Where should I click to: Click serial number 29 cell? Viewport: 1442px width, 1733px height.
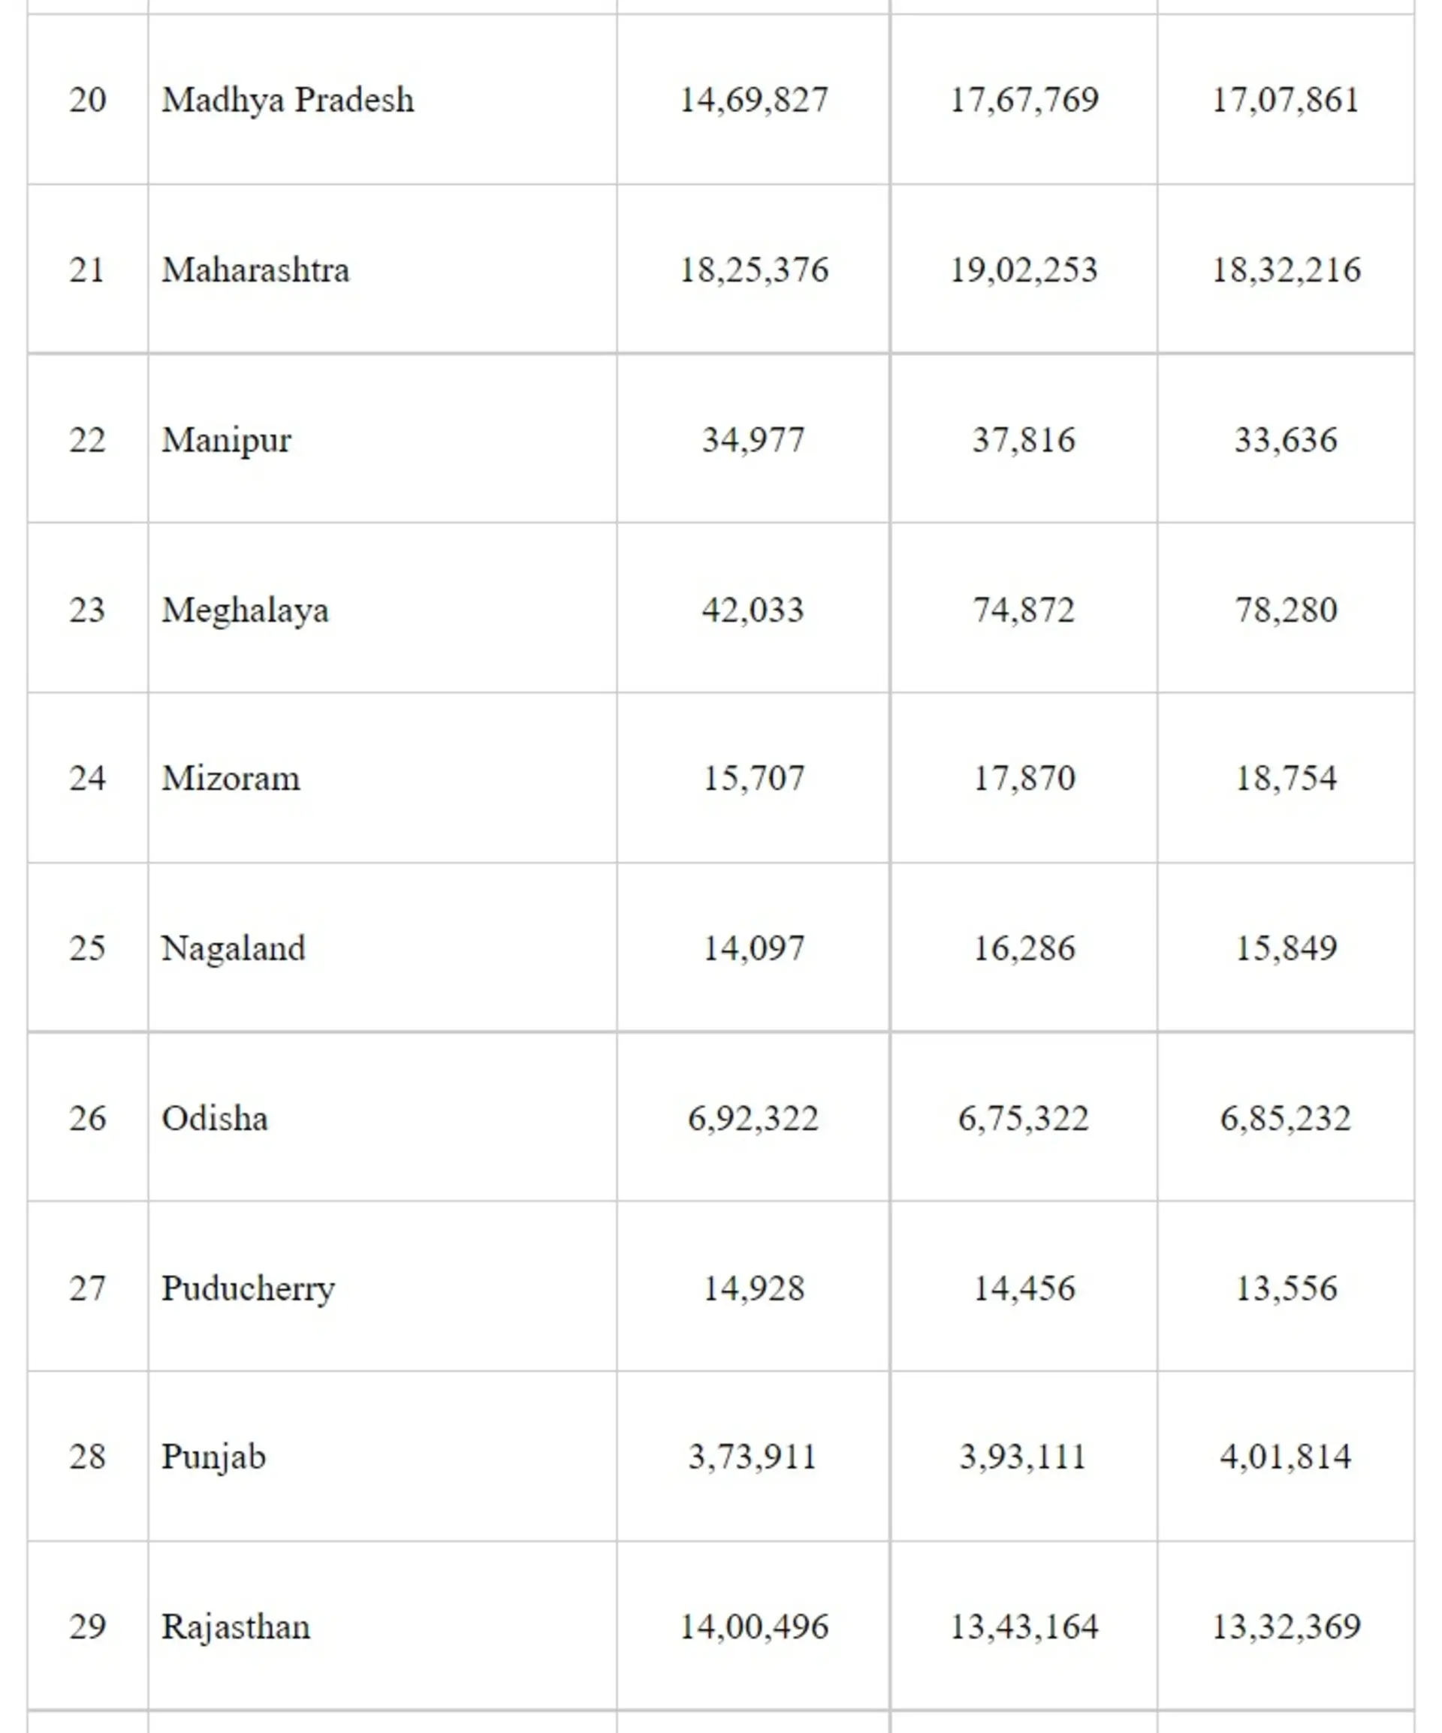[x=87, y=1626]
